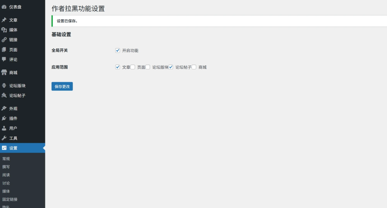This screenshot has height=208, width=387.
Task: Click the 设置已保存 notice text
Action: coord(67,21)
